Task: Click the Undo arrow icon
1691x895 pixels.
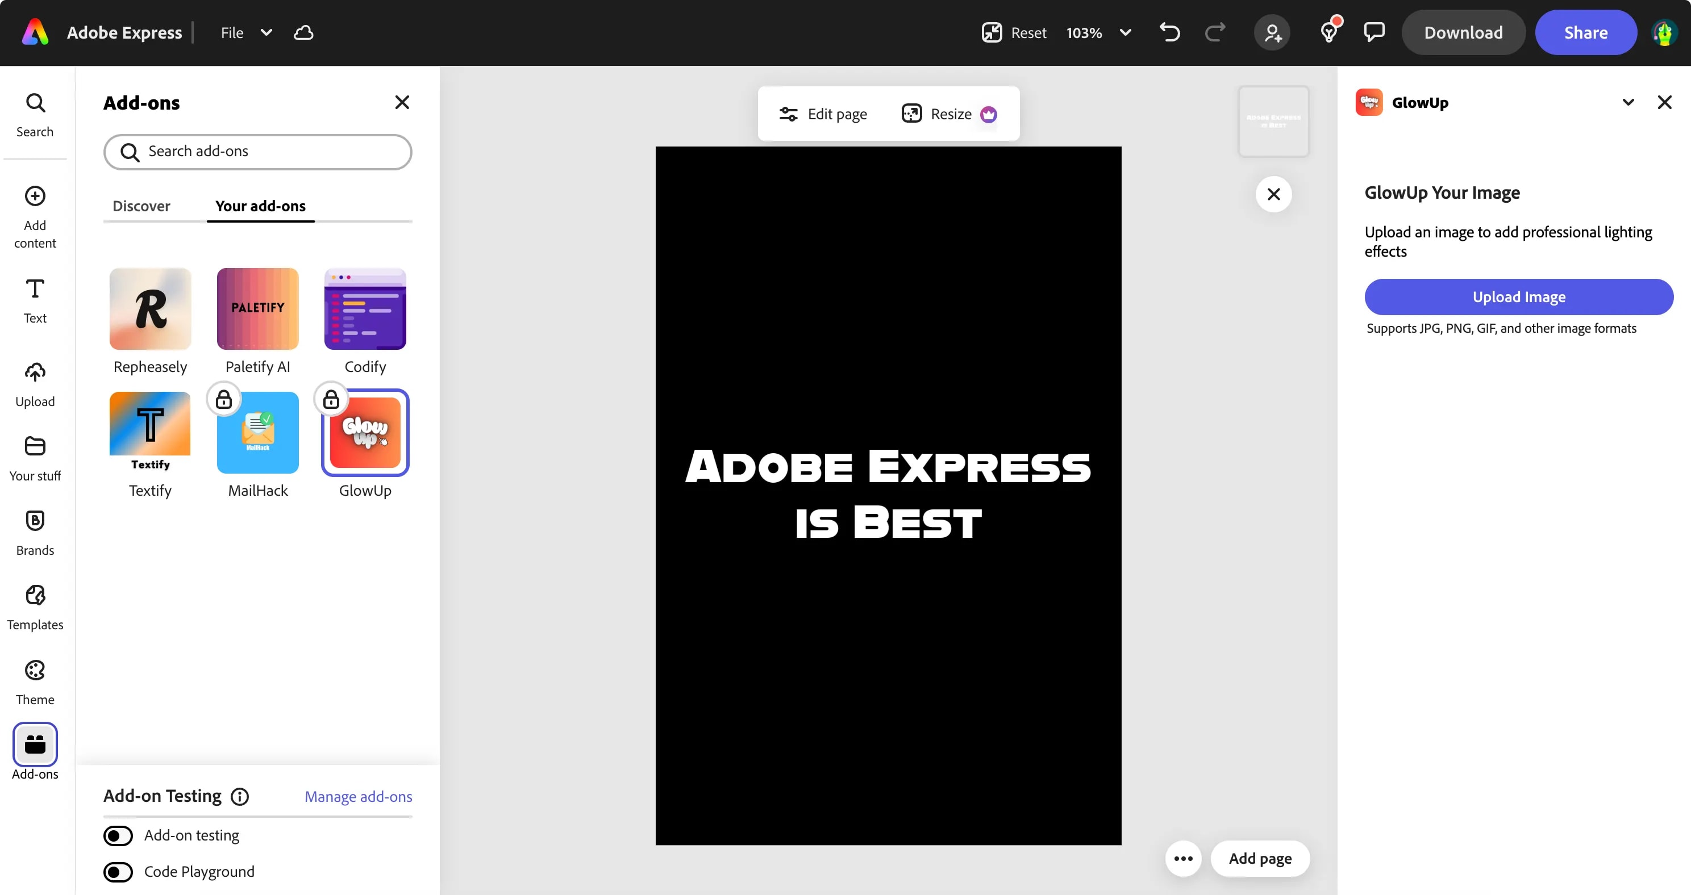Action: pos(1169,32)
